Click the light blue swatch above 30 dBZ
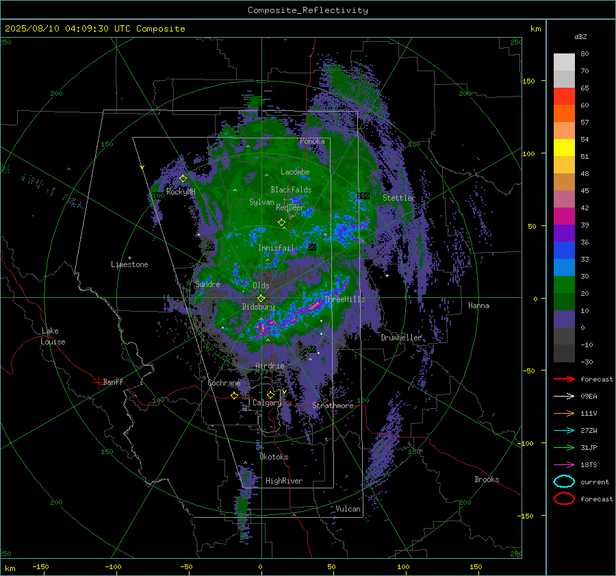The width and height of the screenshot is (616, 576). click(x=564, y=267)
